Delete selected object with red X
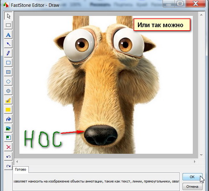209x191 pixels. [8, 147]
